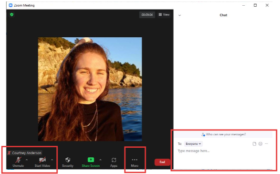
Task: Open the View layout menu
Action: 164,15
